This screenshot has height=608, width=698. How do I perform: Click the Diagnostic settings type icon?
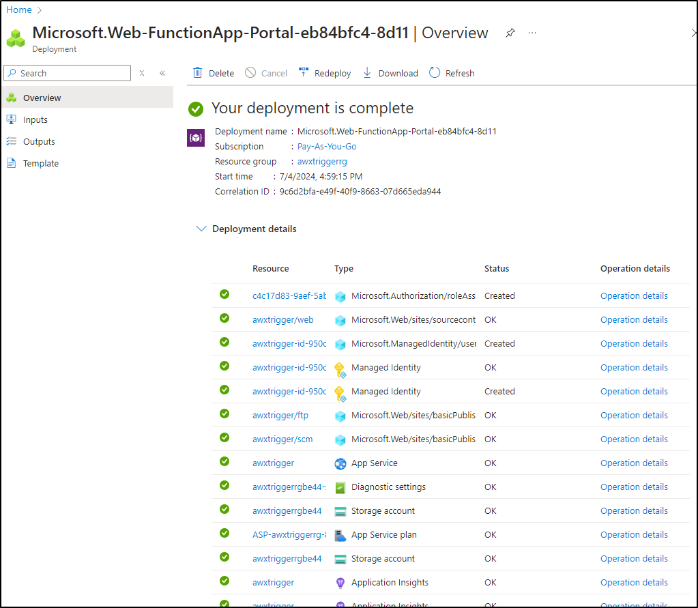[340, 488]
